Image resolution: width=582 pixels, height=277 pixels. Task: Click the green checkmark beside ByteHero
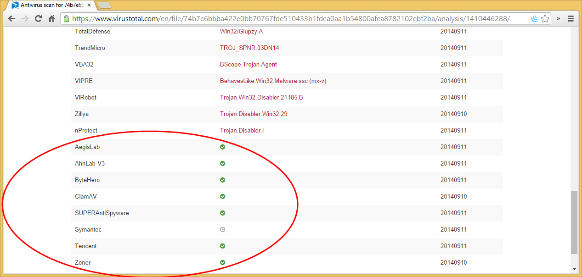pos(222,180)
